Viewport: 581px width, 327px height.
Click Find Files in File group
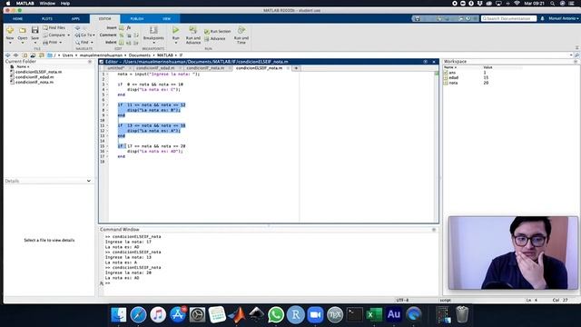54,28
